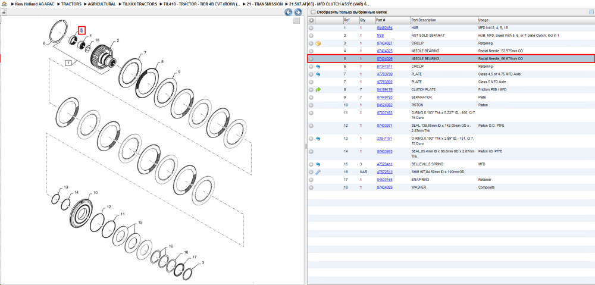Go to the home page icon
This screenshot has height=285, width=595.
tap(4, 4)
